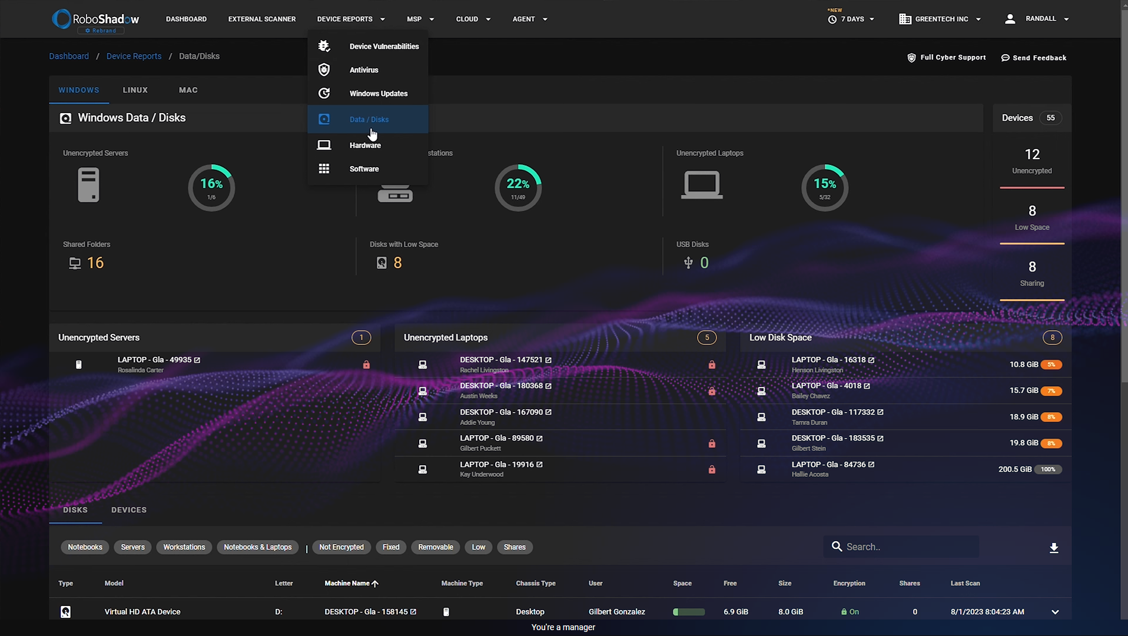Toggle the Not Encrypted filter chip
Viewport: 1128px width, 636px height.
(x=341, y=547)
